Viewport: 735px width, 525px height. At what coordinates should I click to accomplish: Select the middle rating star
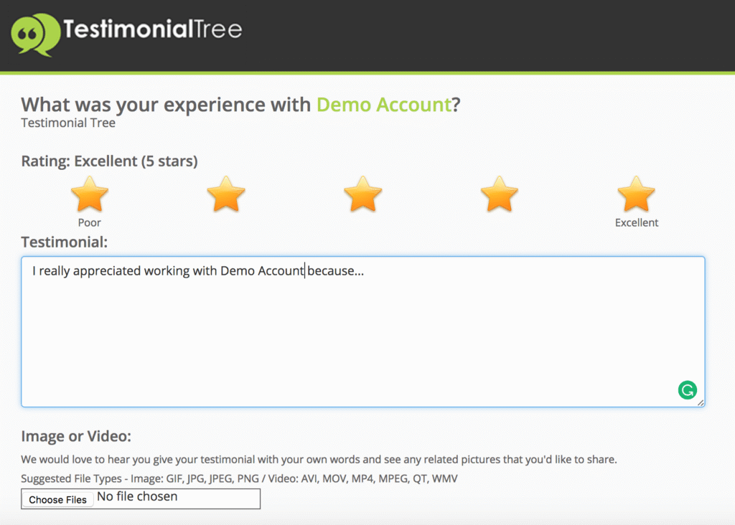pos(362,193)
